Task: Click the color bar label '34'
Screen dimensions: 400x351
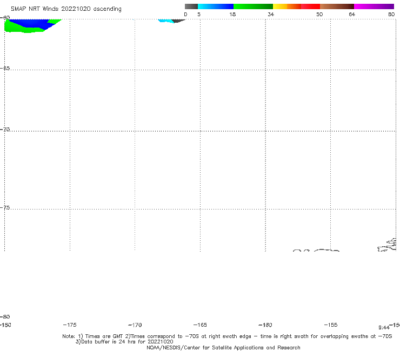Action: 271,14
